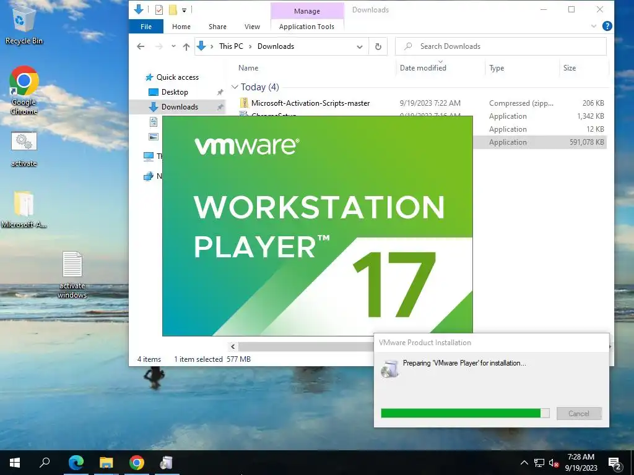Click This PC in the address bar
Image resolution: width=634 pixels, height=475 pixels.
point(231,46)
